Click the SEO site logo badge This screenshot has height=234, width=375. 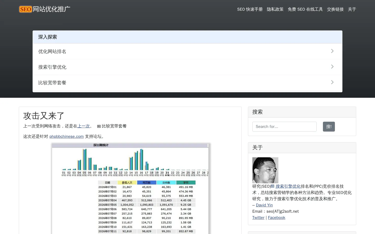point(26,9)
